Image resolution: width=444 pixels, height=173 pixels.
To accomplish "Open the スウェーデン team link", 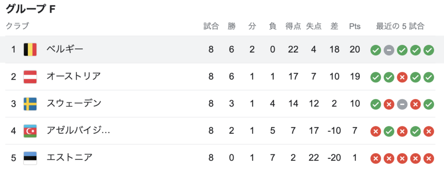I will (74, 104).
